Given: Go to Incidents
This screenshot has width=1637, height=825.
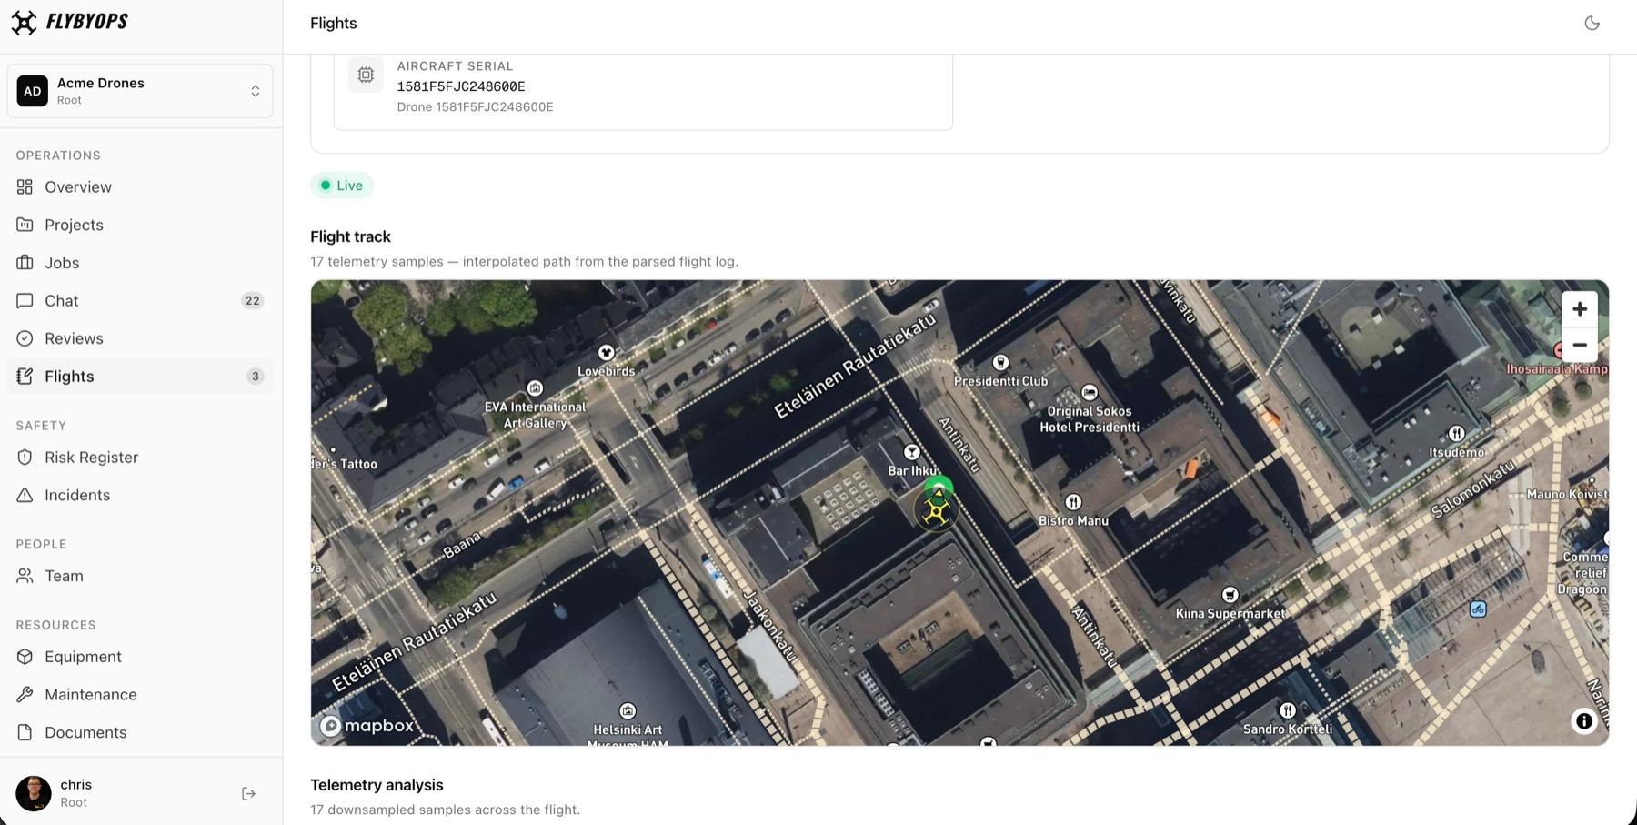Looking at the screenshot, I should coord(140,495).
